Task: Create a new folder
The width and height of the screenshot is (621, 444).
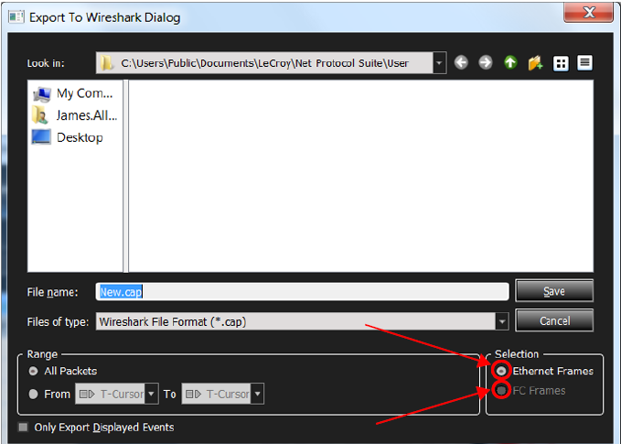Action: point(535,62)
